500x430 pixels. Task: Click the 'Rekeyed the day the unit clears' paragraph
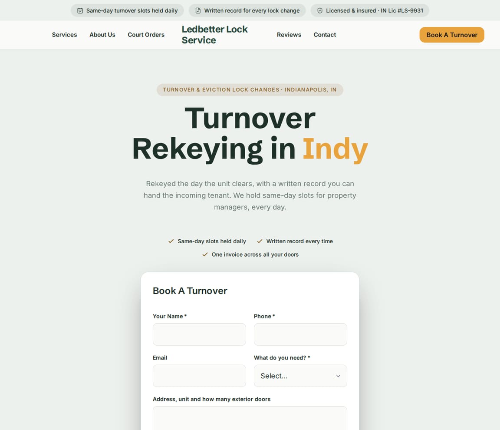(x=250, y=195)
